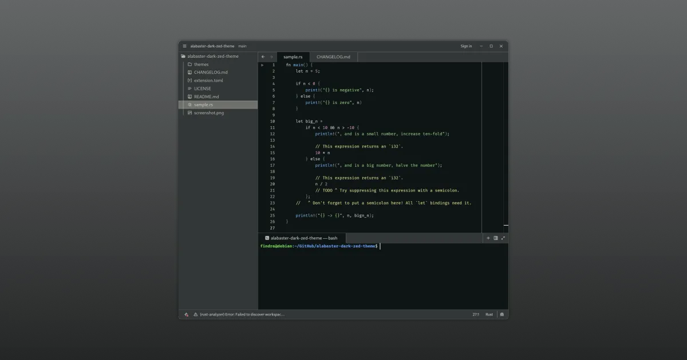Go back with the left arrow
This screenshot has height=360, width=687.
point(263,57)
